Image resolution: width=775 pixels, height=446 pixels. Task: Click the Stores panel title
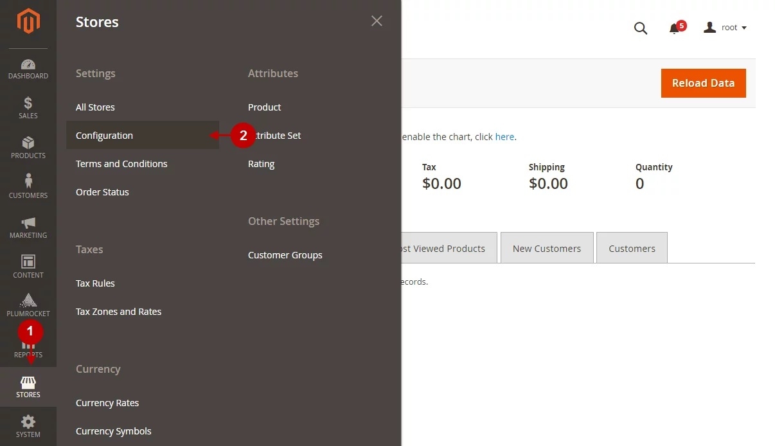tap(97, 22)
